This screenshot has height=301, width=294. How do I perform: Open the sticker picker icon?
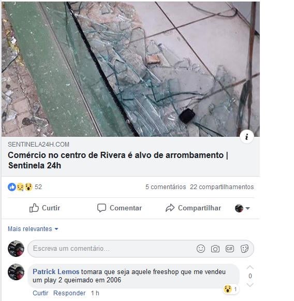coord(244,249)
